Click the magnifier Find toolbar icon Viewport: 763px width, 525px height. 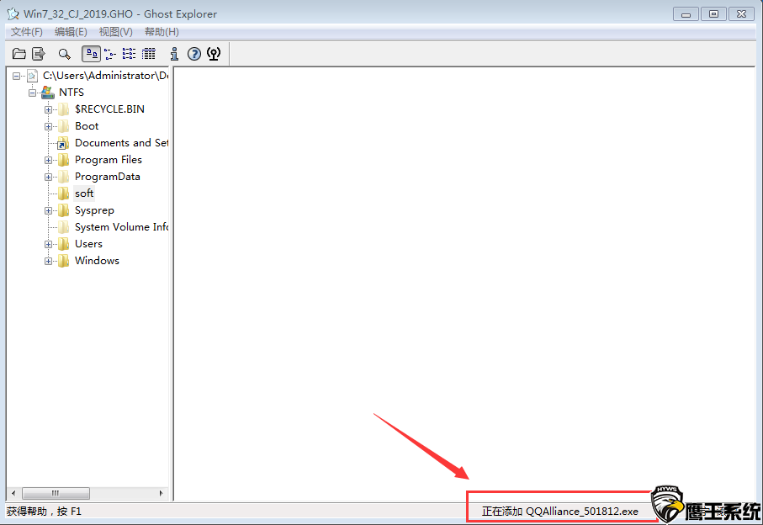click(64, 54)
